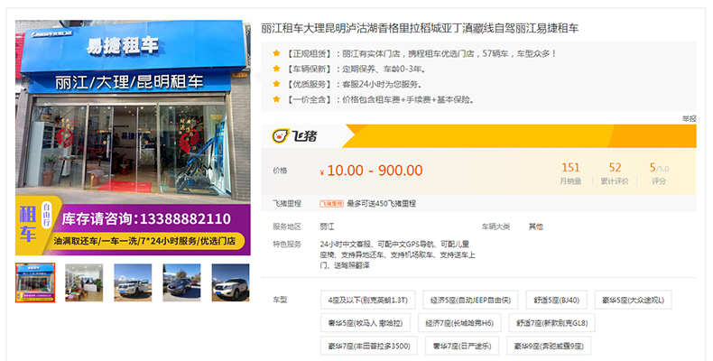Click the star icon beside 一价全含
The width and height of the screenshot is (713, 361).
point(277,99)
